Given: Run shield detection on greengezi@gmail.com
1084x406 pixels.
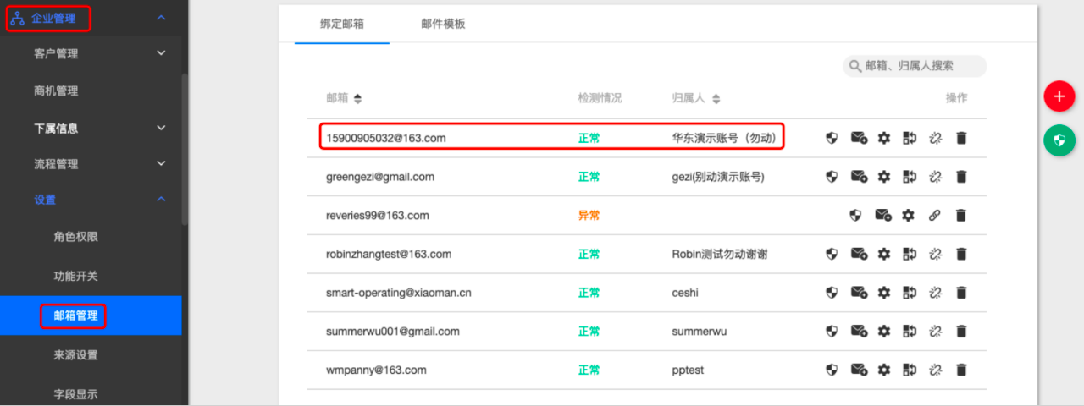Looking at the screenshot, I should pyautogui.click(x=832, y=177).
